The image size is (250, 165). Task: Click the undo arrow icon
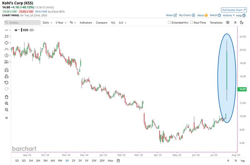[x=6, y=83]
